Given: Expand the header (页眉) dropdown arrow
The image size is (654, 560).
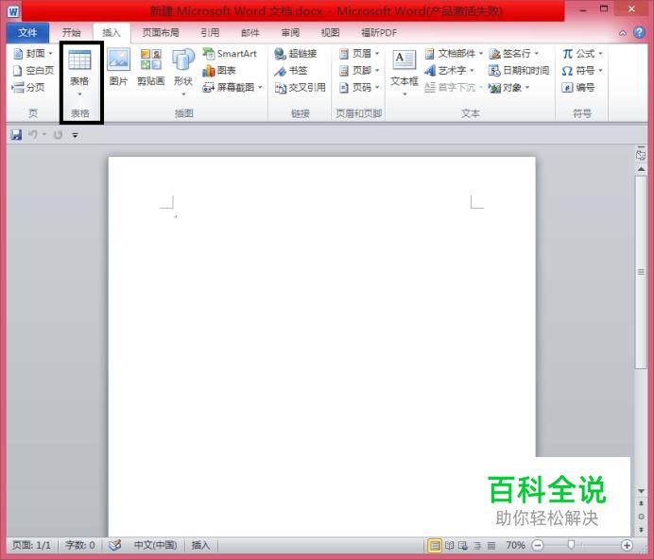Looking at the screenshot, I should 377,53.
